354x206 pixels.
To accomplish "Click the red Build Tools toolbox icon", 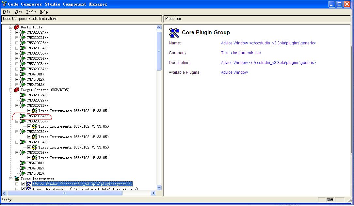I will click(16, 27).
